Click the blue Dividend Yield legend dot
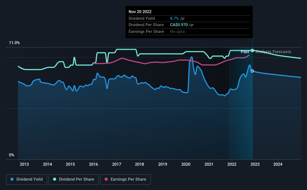Viewport: 307px width, 190px height. click(x=12, y=179)
